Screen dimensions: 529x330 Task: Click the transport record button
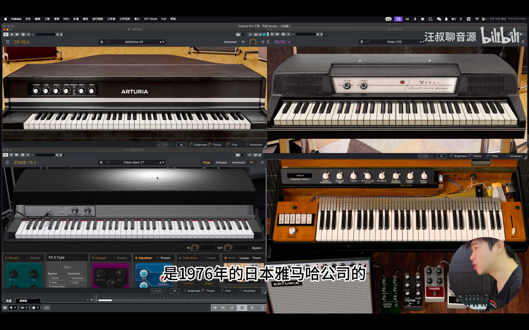tap(263, 308)
